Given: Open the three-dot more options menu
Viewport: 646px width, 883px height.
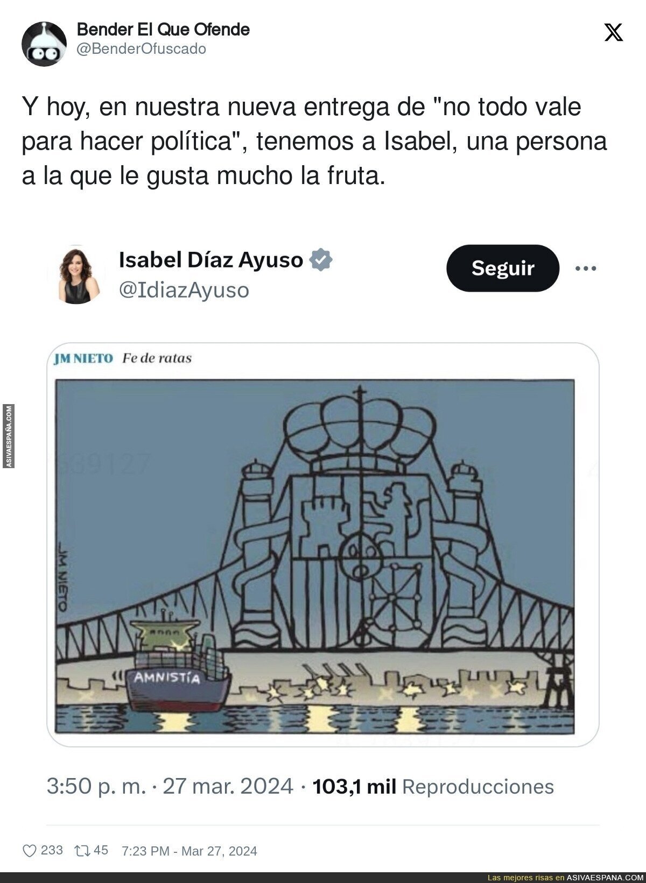Looking at the screenshot, I should tap(585, 268).
